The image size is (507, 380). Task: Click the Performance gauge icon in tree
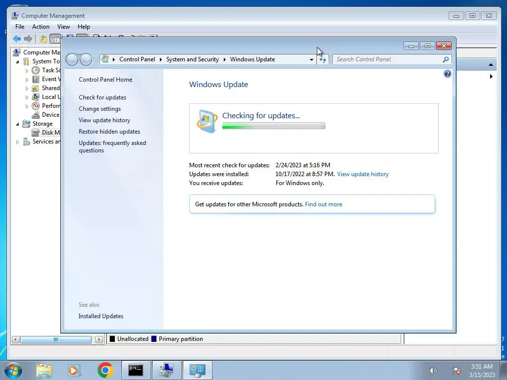tap(36, 106)
